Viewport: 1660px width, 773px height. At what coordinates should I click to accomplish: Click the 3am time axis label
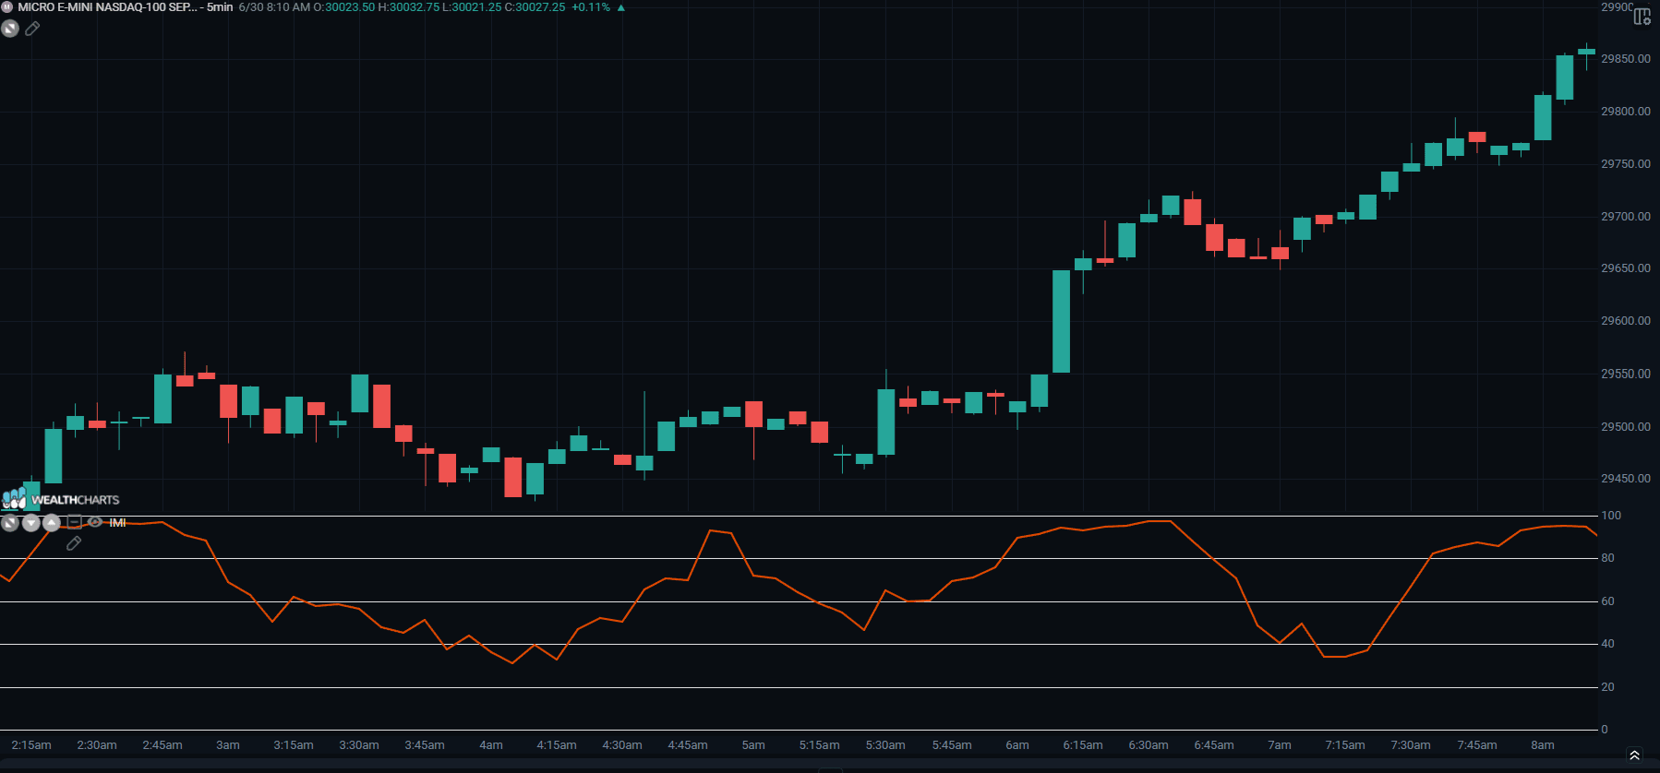(x=228, y=745)
